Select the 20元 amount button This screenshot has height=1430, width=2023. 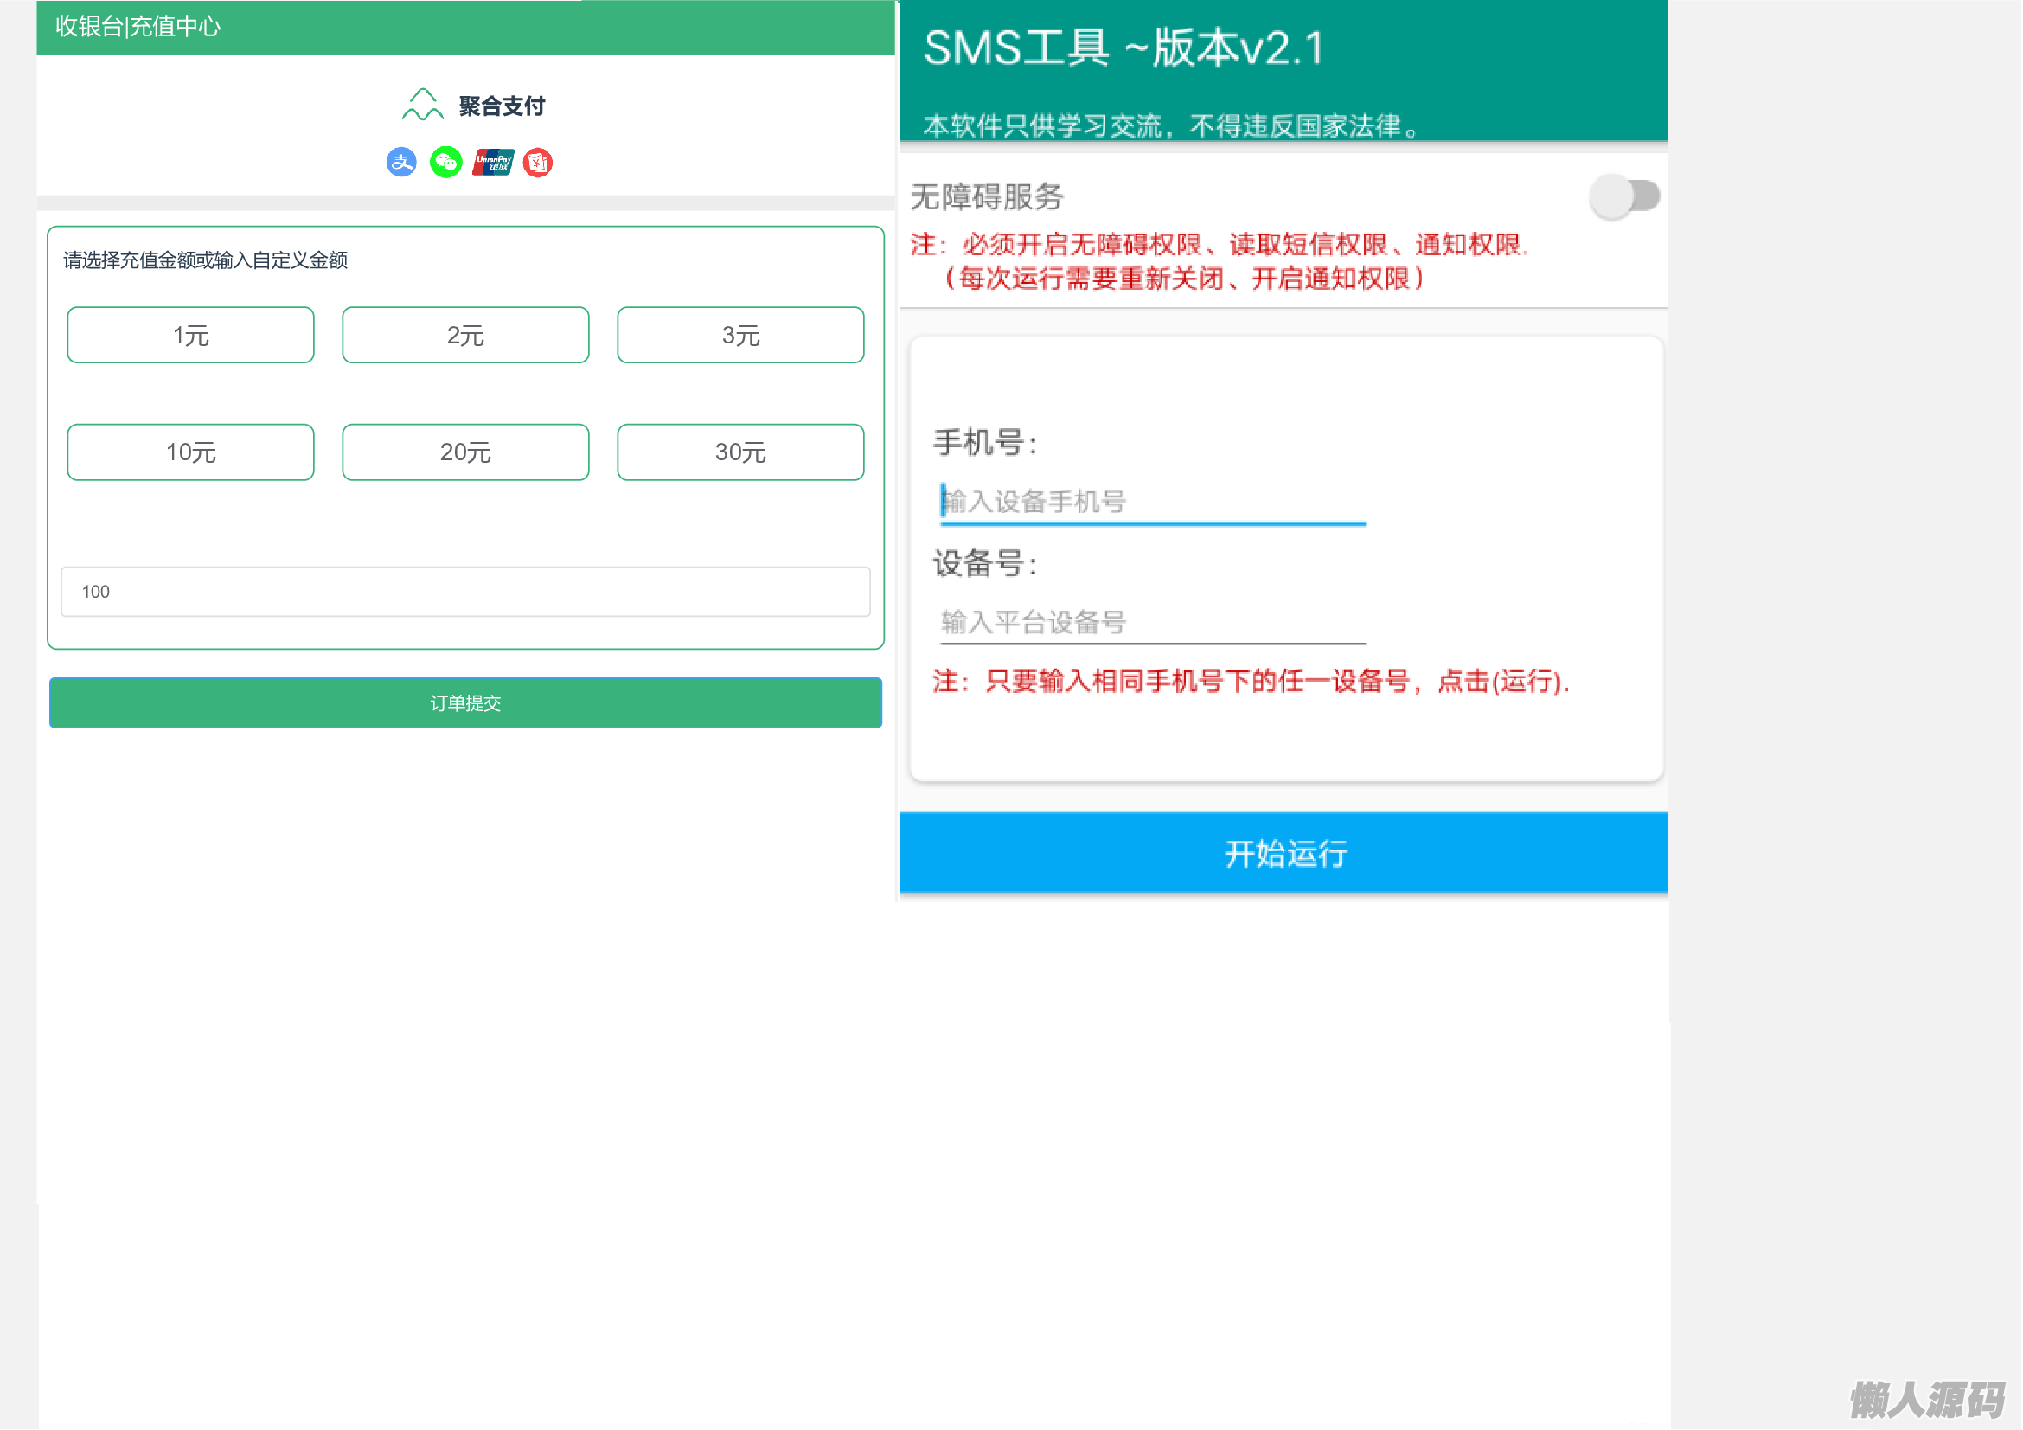pos(465,452)
